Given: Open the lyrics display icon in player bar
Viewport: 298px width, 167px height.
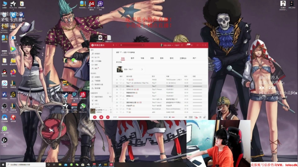Looking at the screenshot, I should (x=200, y=117).
